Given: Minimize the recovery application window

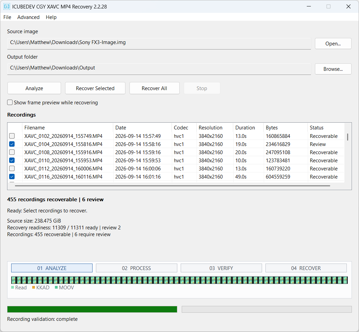Looking at the screenshot, I should point(308,6).
